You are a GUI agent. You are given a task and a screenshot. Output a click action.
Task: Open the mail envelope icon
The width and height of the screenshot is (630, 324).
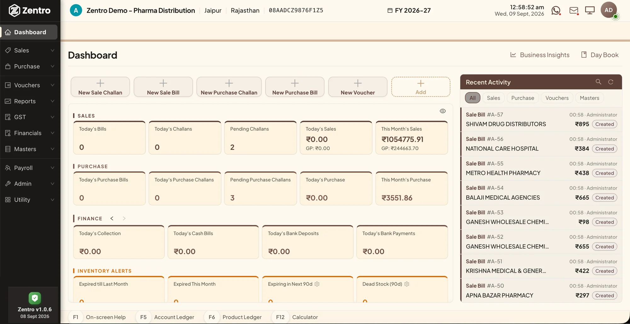tap(574, 10)
